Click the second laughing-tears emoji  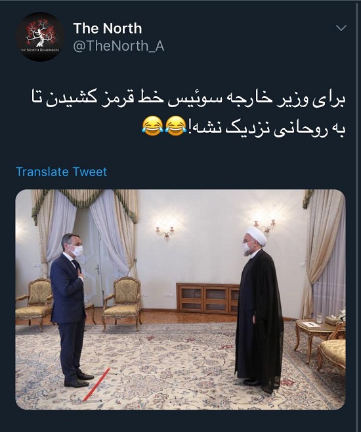(176, 126)
